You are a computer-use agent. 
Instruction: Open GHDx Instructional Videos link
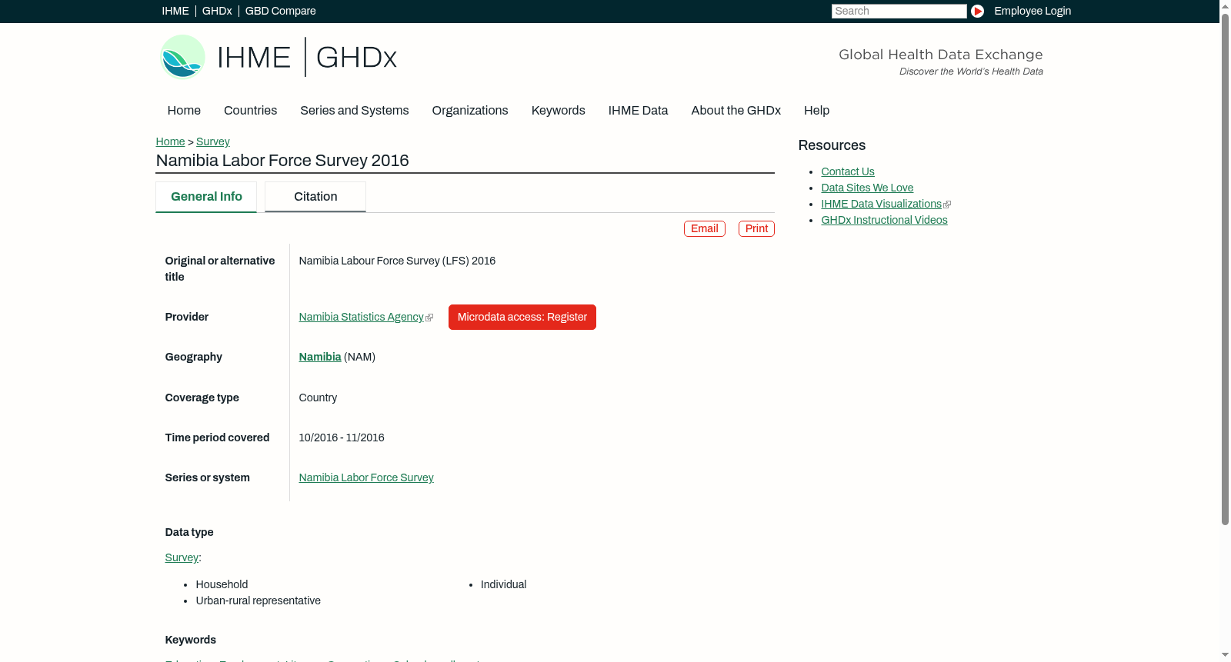pos(884,220)
